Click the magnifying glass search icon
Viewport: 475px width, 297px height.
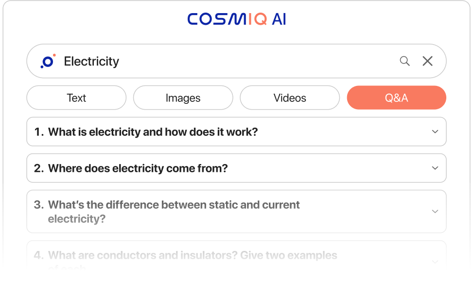[405, 61]
